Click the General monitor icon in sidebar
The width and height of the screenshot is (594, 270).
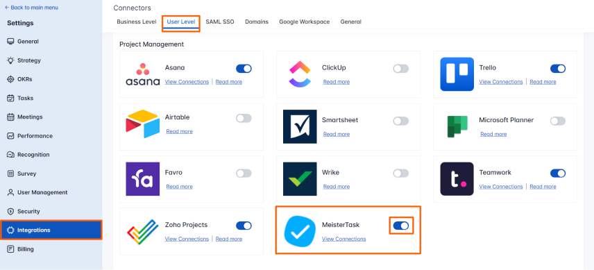tap(10, 42)
